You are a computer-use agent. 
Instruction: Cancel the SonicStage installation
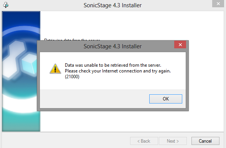[205, 141]
